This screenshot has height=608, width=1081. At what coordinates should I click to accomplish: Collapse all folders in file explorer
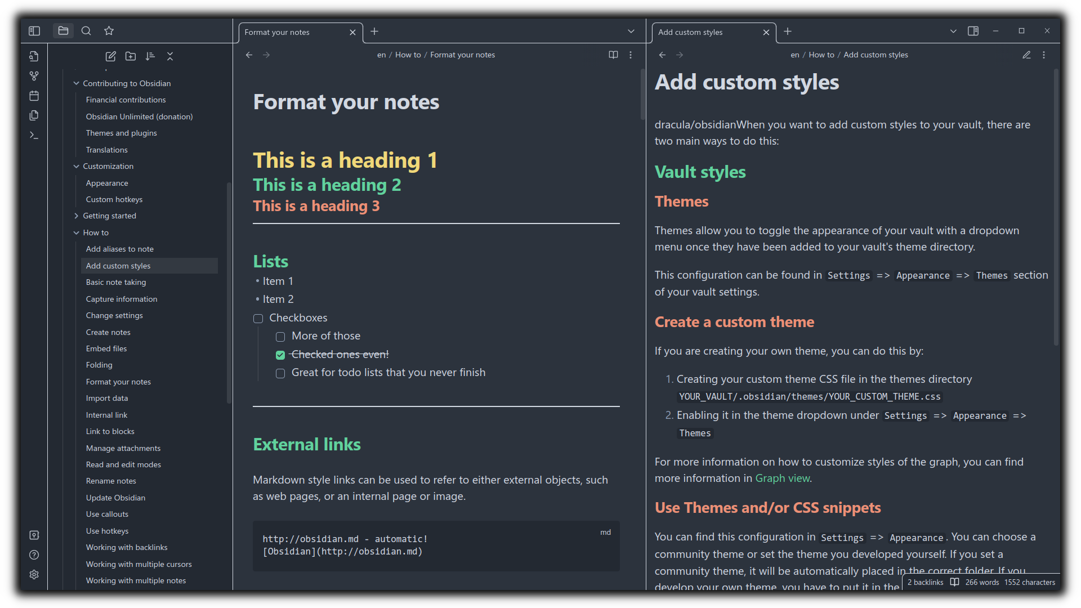pyautogui.click(x=170, y=56)
